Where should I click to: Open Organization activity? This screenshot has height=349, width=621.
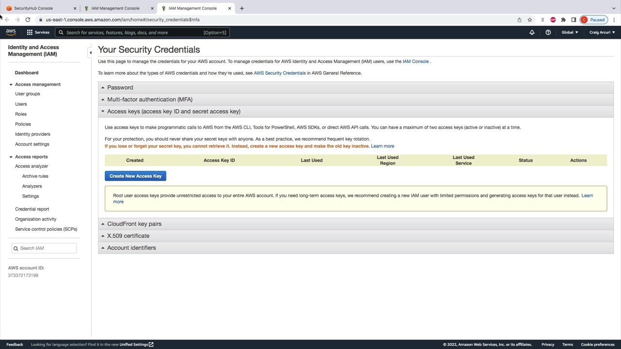[x=36, y=219]
